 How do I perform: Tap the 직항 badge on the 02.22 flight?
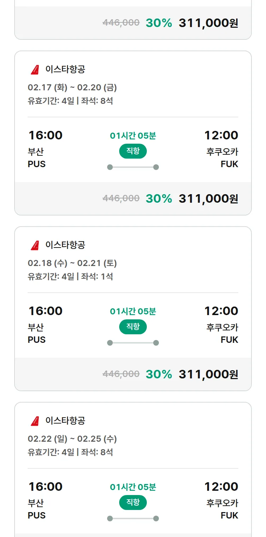pos(133,503)
